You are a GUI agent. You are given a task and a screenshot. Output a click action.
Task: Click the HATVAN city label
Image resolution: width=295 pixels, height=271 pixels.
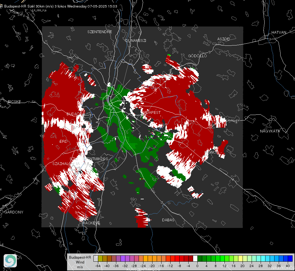[279, 32]
